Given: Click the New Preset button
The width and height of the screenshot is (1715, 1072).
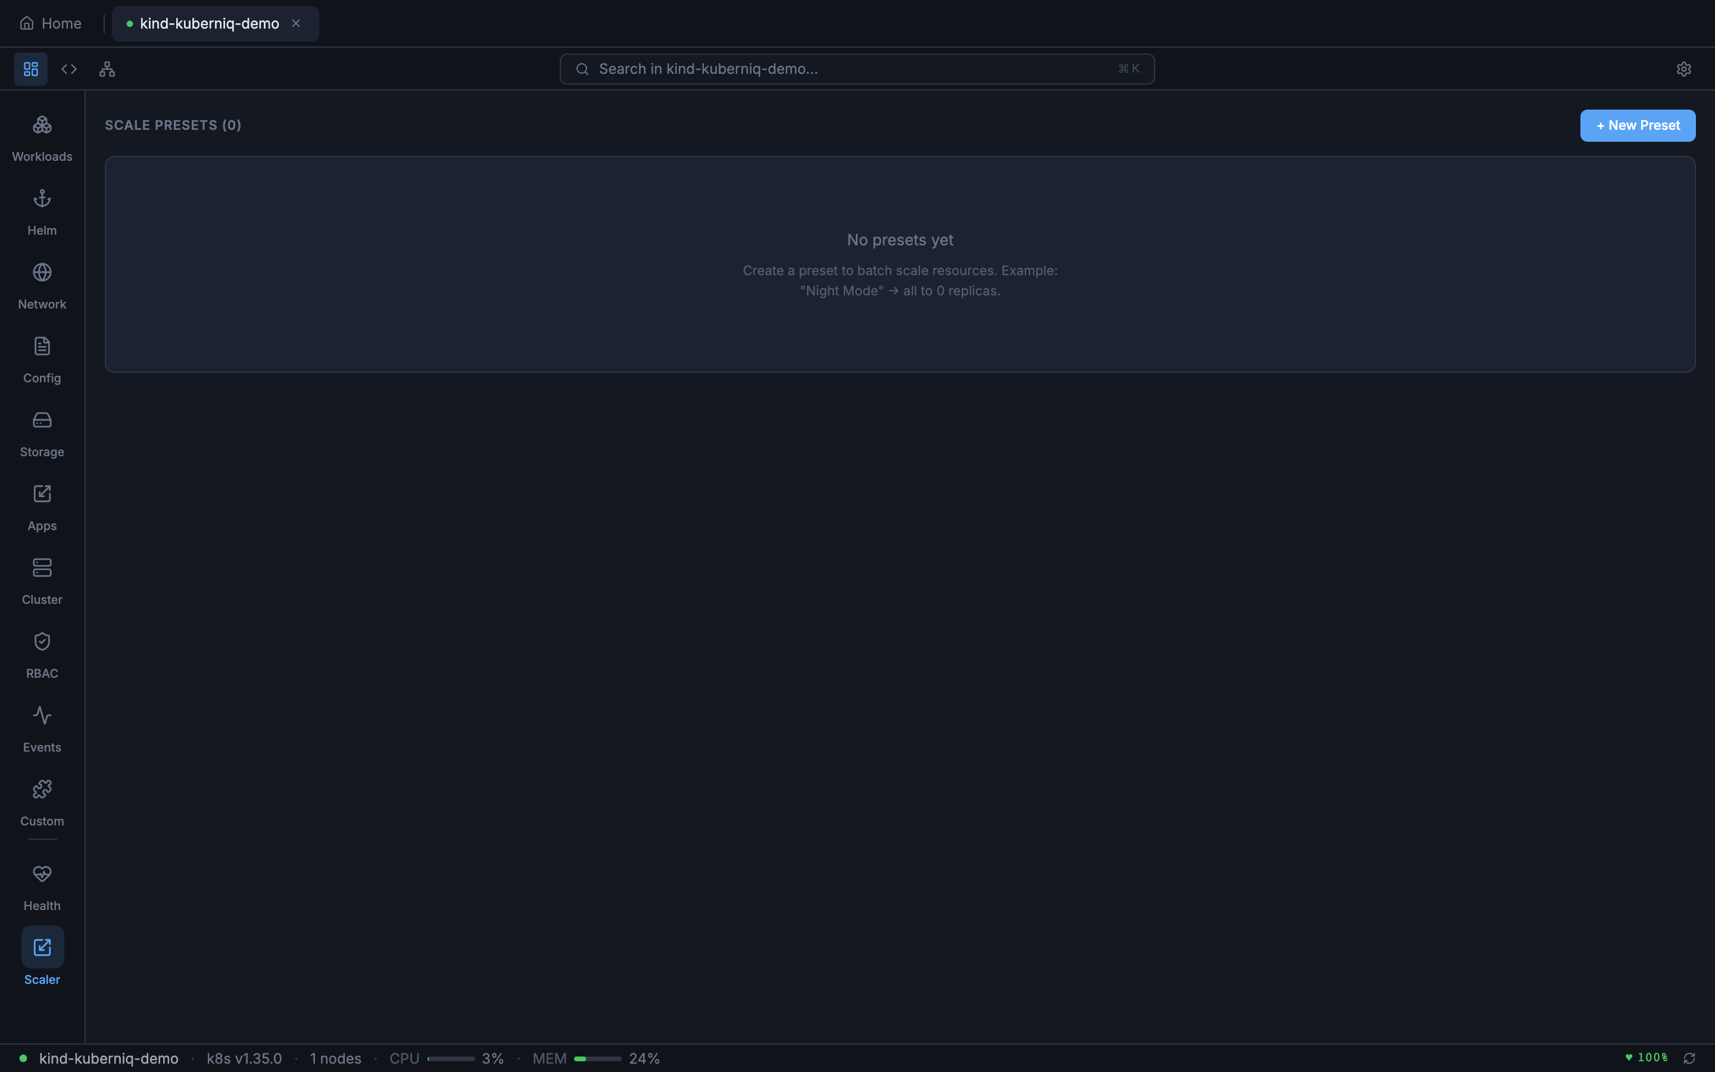Looking at the screenshot, I should click(x=1637, y=126).
